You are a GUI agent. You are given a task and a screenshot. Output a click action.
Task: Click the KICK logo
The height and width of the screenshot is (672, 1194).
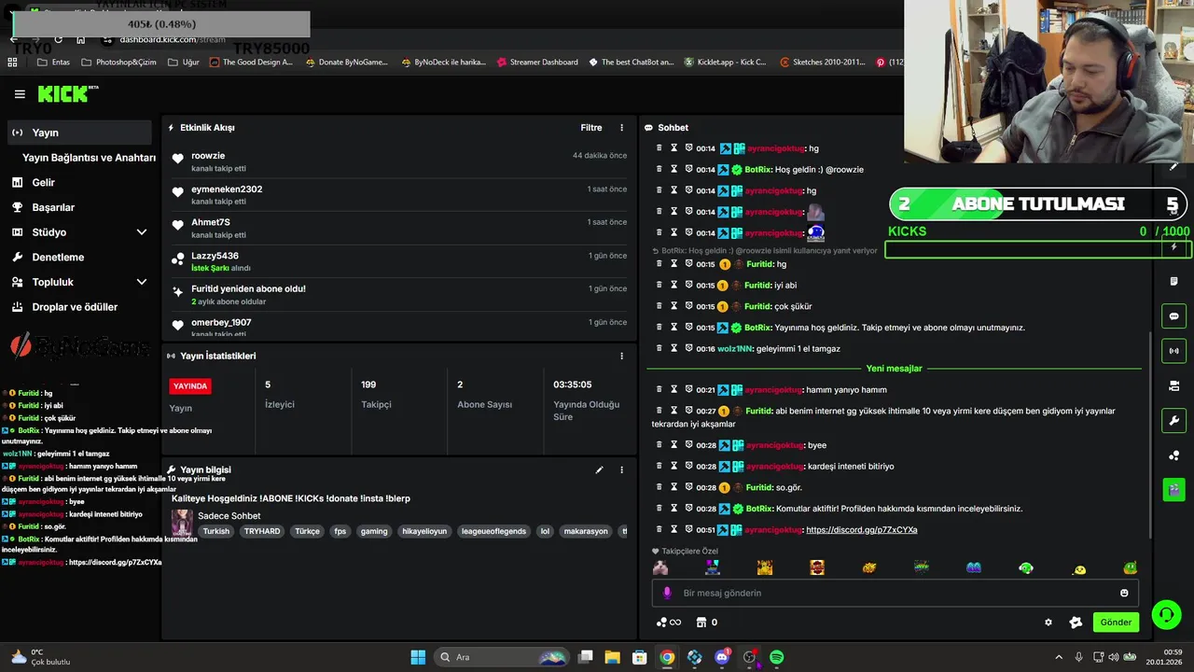pos(67,94)
